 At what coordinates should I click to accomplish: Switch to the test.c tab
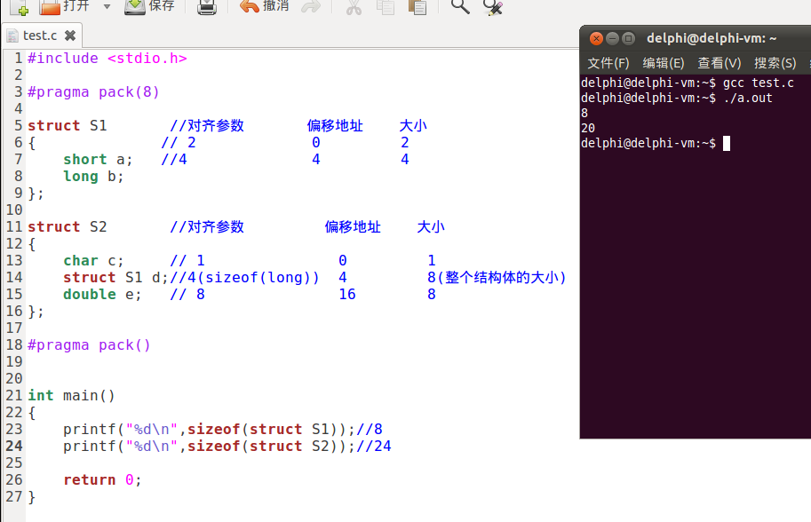click(x=39, y=36)
